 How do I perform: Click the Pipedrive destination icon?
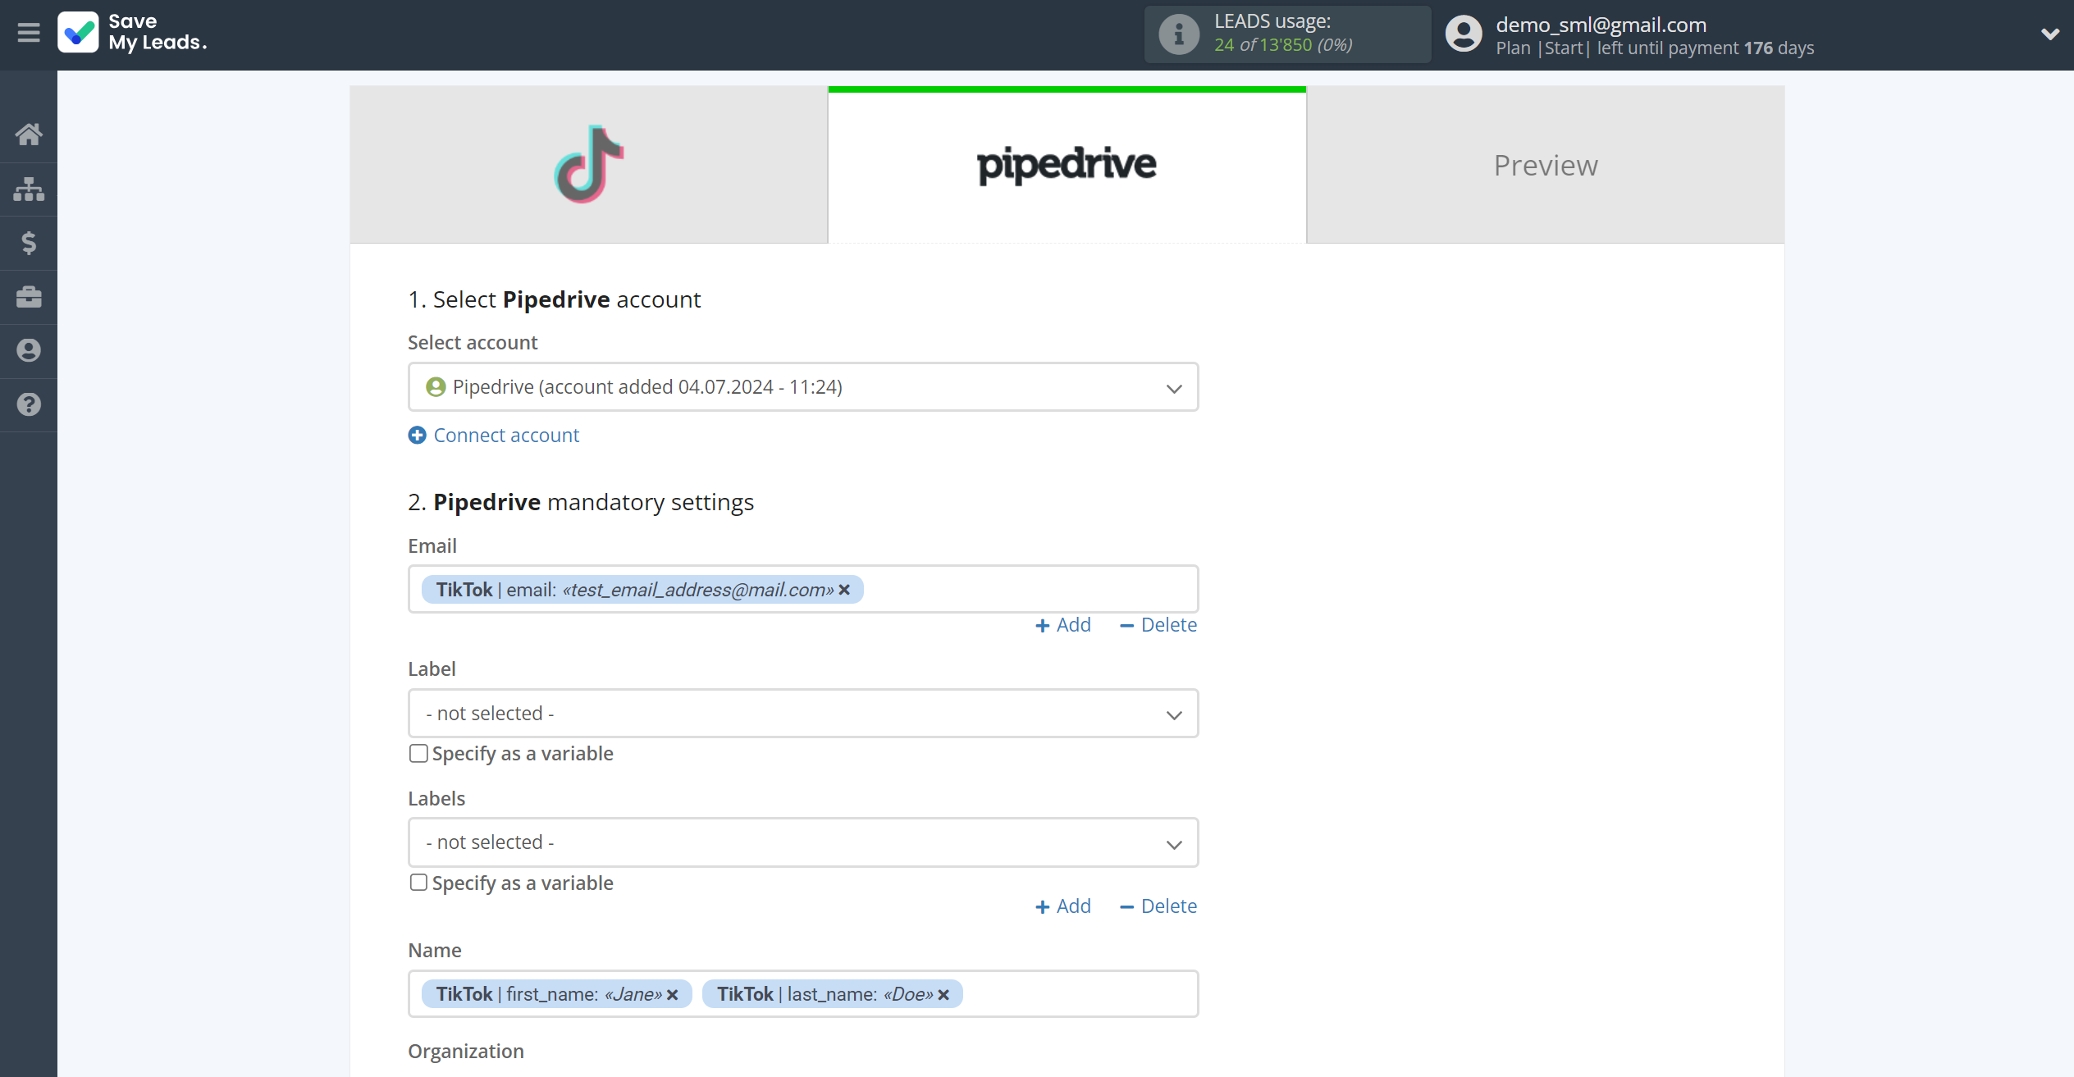[1067, 165]
